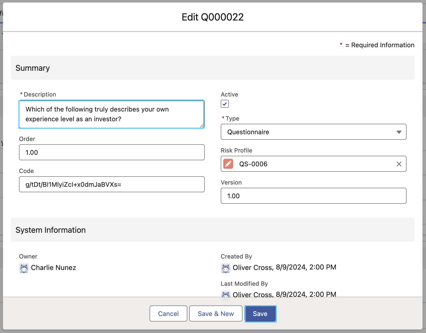Click into the Description text area
The height and width of the screenshot is (333, 426).
coord(112,114)
